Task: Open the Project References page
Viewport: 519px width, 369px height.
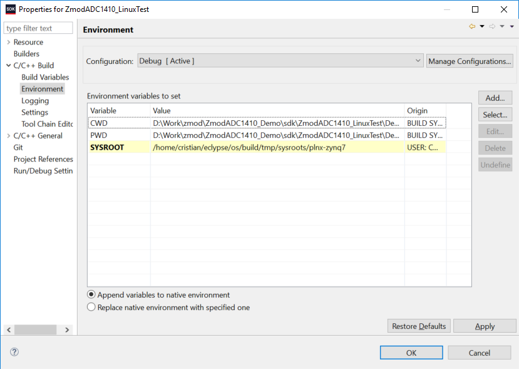Action: click(x=43, y=159)
